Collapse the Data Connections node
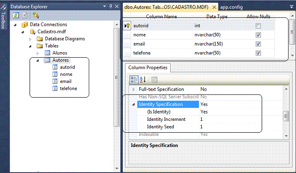 (x=15, y=25)
